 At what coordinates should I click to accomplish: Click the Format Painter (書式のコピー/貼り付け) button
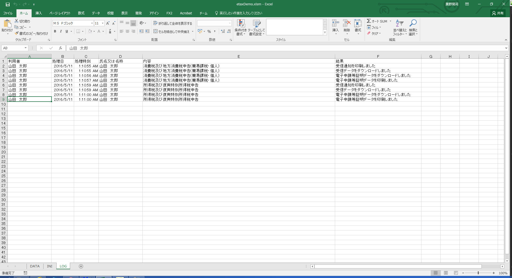[x=31, y=33]
